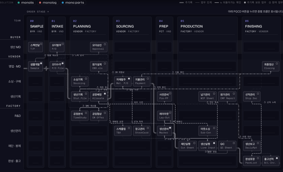Click the R&D team row label
Screen dimensions: 283x172
18,116
